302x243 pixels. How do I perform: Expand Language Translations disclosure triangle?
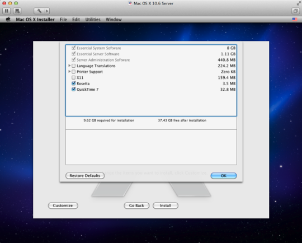69,66
